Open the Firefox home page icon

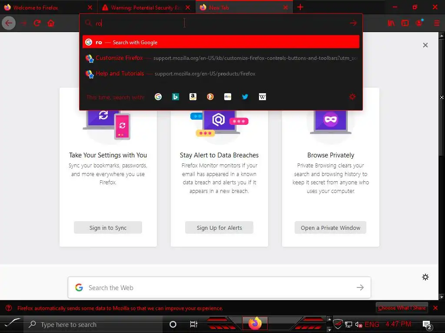51,23
